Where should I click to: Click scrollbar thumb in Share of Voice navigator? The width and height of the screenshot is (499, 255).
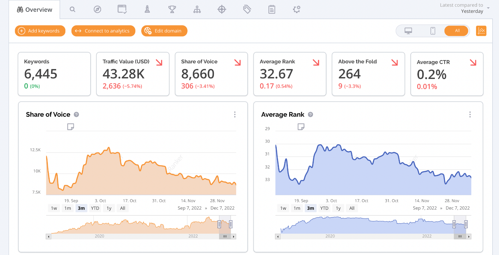click(225, 237)
